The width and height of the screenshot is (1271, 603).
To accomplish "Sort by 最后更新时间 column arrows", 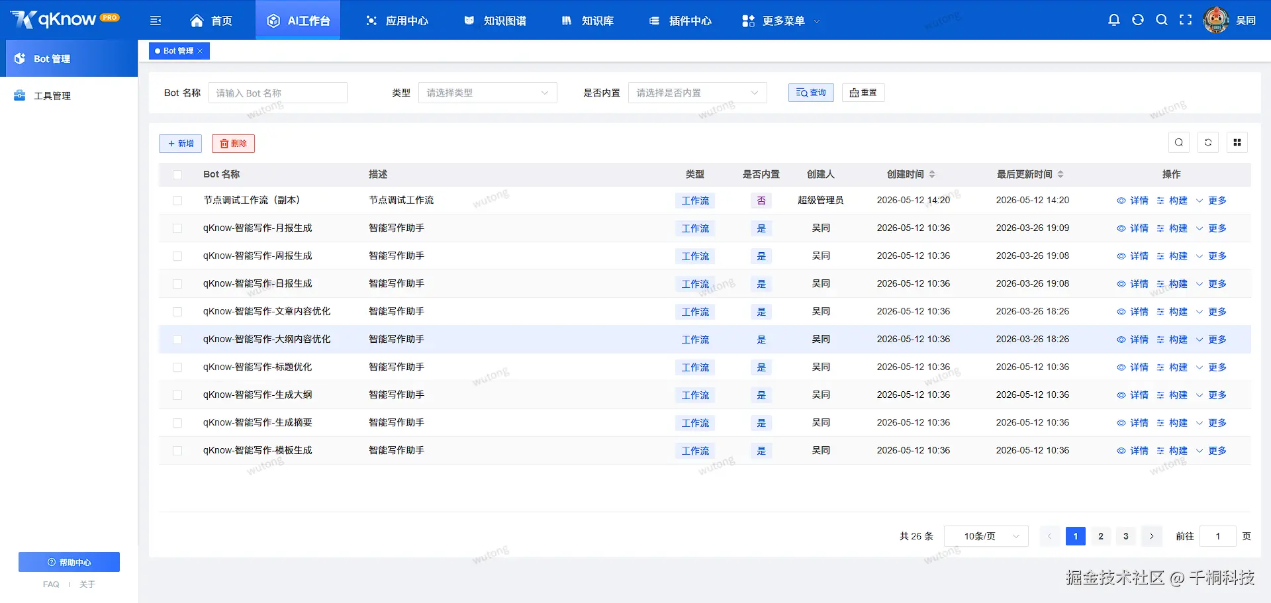I will (x=1060, y=174).
